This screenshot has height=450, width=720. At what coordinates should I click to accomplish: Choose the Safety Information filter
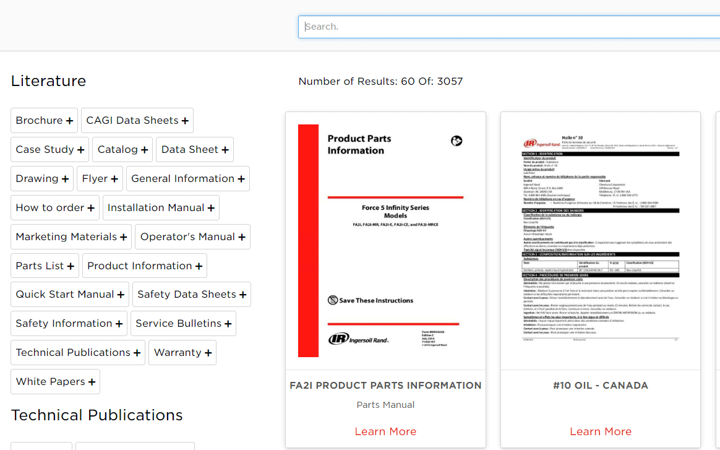click(69, 324)
